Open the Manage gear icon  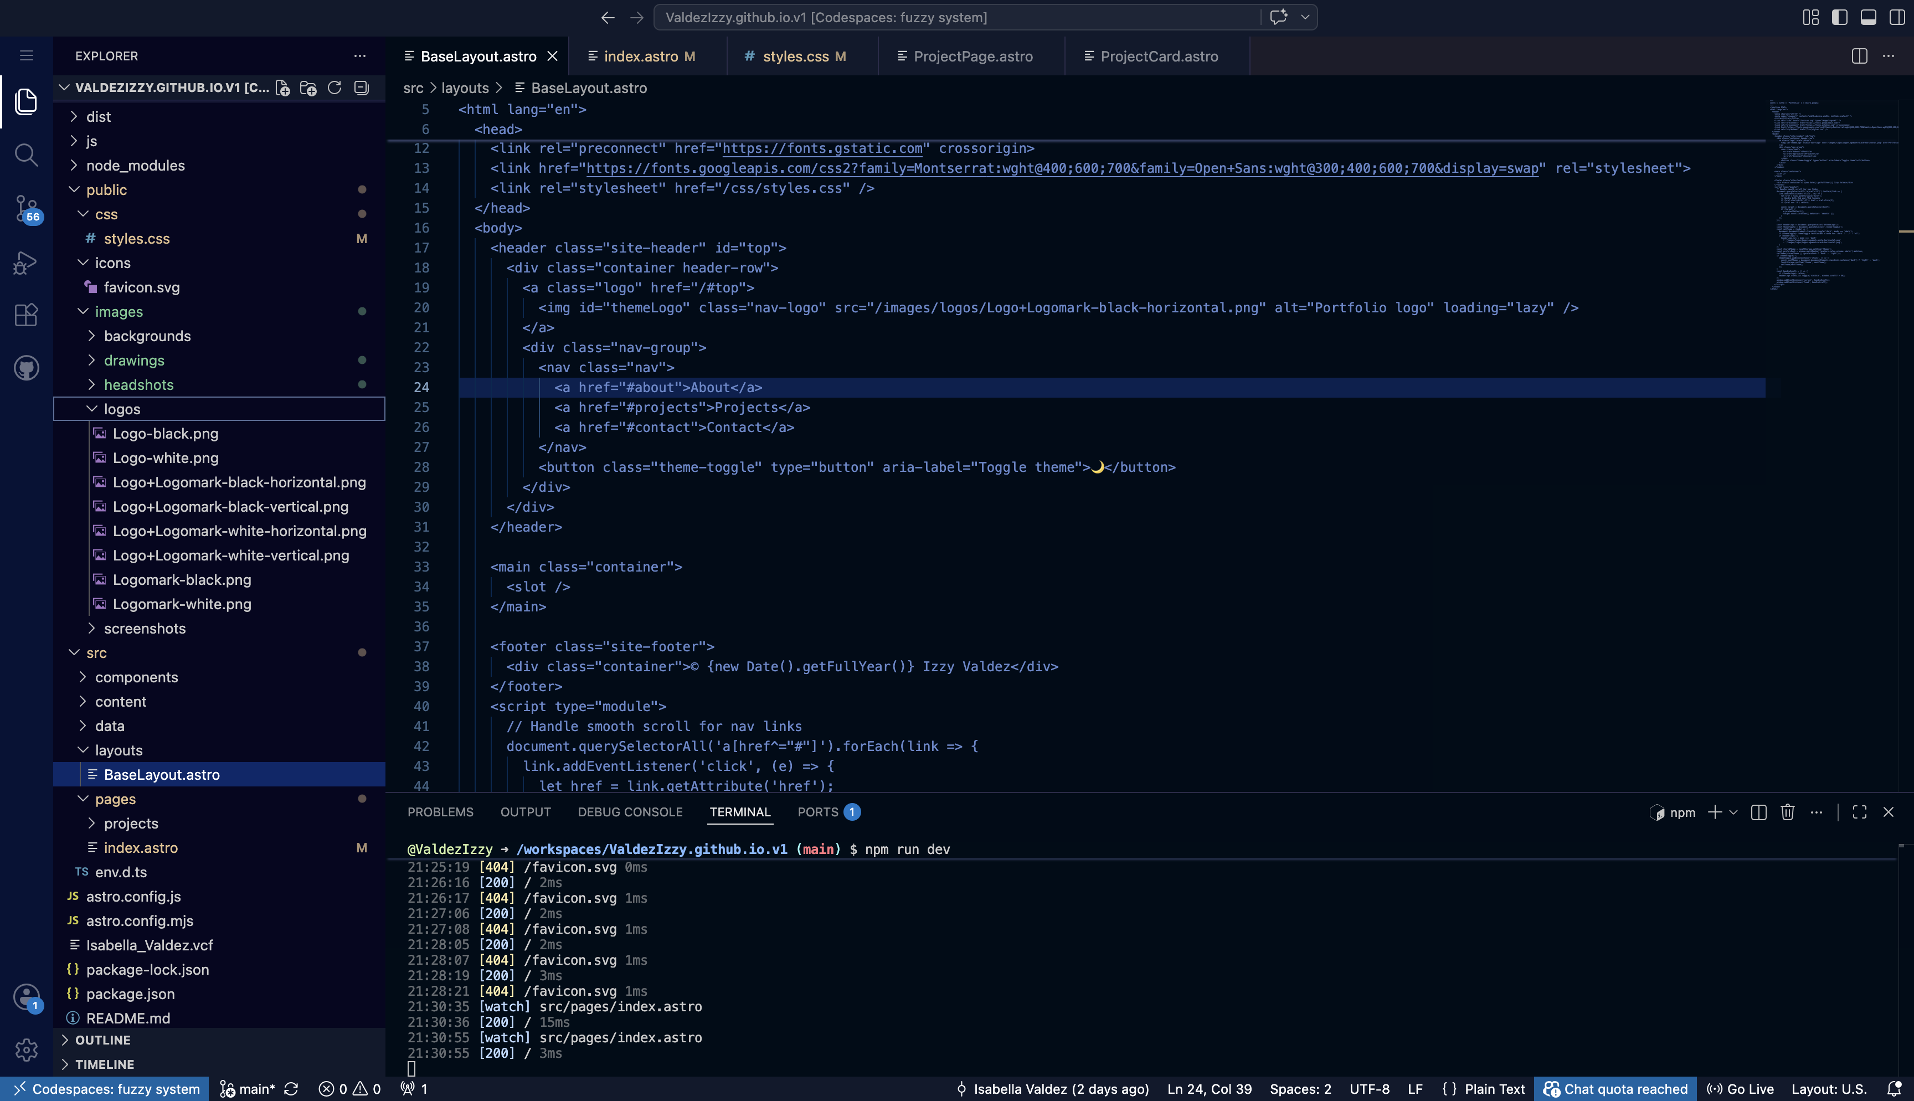(x=27, y=1049)
